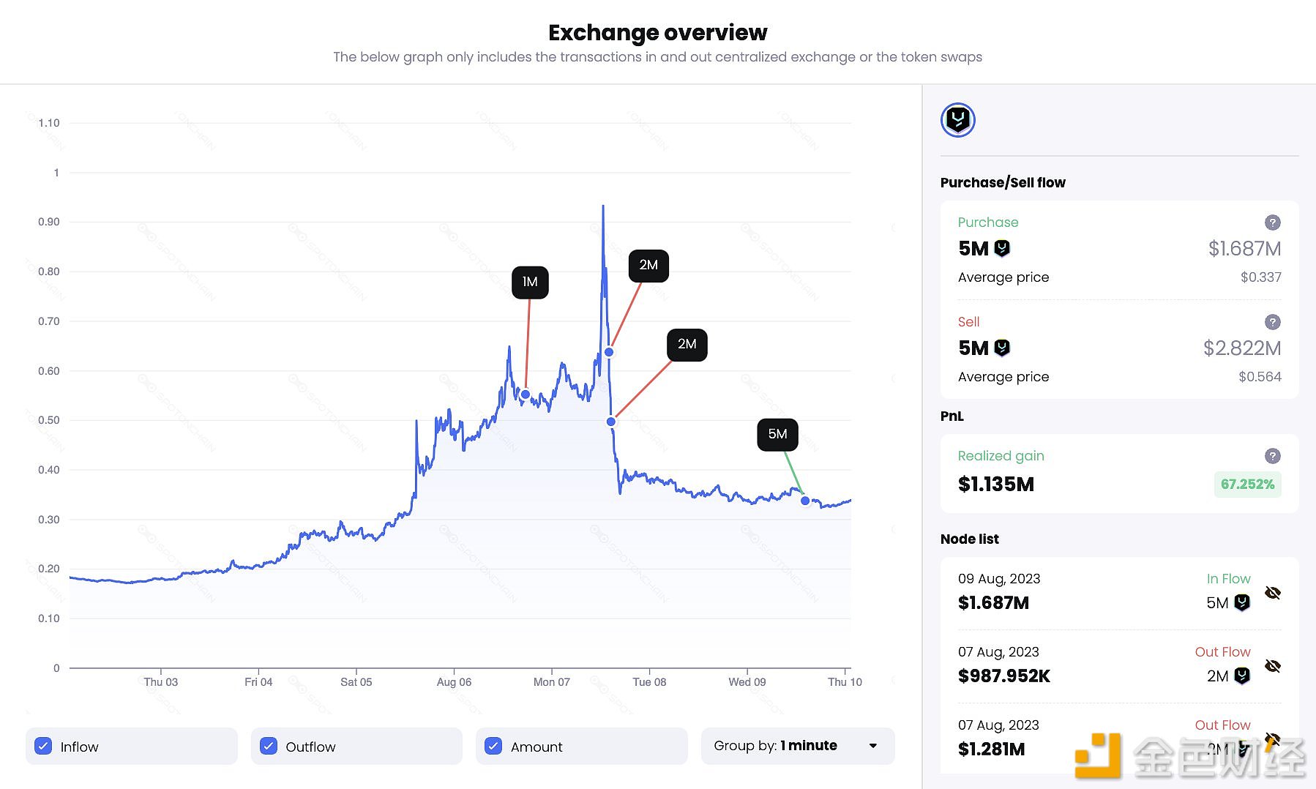Click the $1.135M realized gain value
The width and height of the screenshot is (1316, 789).
tap(995, 485)
